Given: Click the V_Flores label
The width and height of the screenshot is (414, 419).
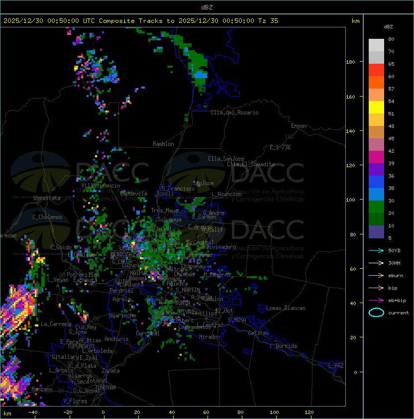Looking at the screenshot, I should coord(75,401).
